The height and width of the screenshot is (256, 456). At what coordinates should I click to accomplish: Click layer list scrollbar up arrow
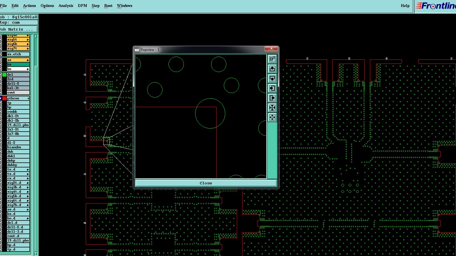36,36
